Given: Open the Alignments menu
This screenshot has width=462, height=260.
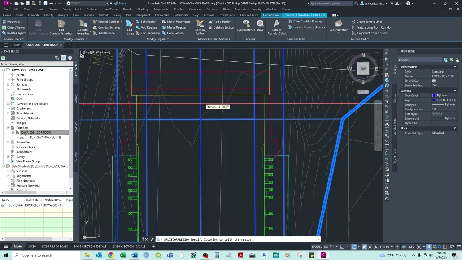Looking at the screenshot, I should tap(161, 9).
